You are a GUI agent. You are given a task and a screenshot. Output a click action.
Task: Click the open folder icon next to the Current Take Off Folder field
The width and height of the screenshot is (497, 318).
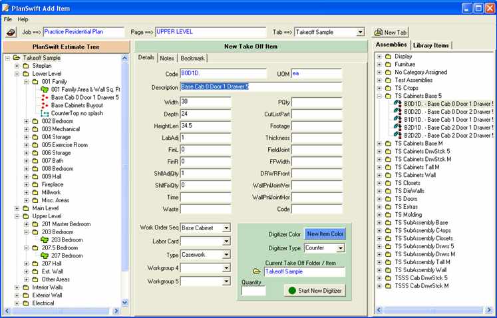[257, 271]
